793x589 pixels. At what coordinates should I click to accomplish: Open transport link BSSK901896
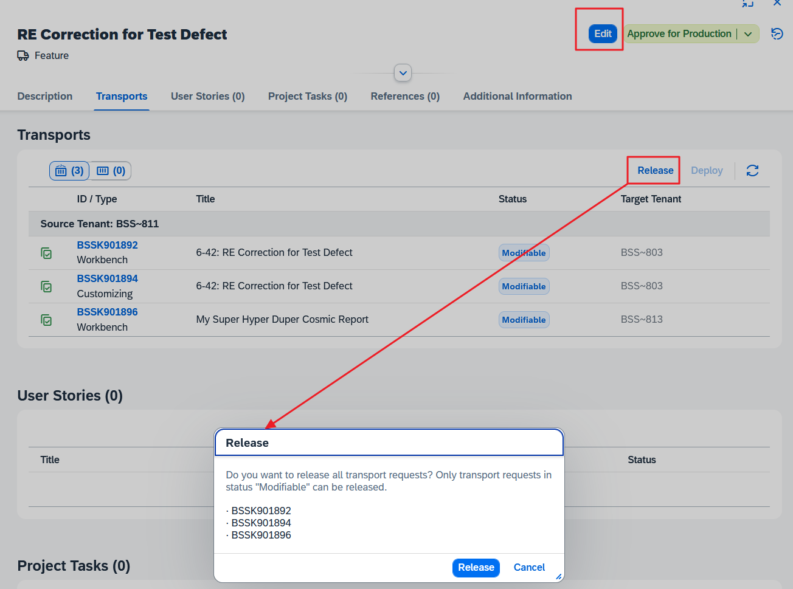[x=107, y=312]
